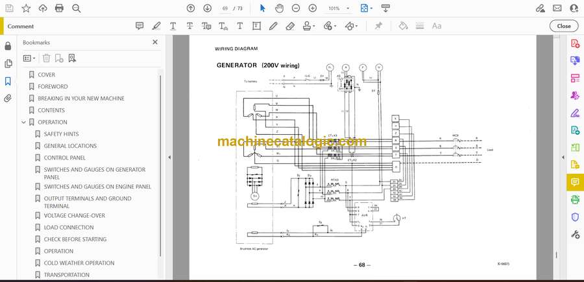Add a sticky note comment

point(140,26)
